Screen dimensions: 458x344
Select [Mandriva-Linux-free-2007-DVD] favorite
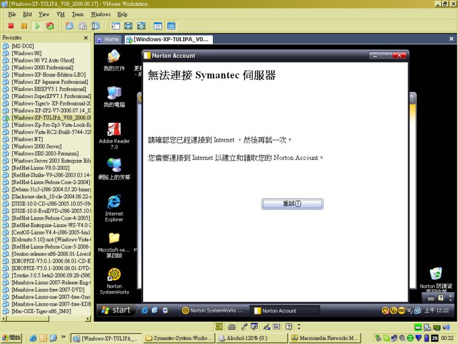point(48,290)
